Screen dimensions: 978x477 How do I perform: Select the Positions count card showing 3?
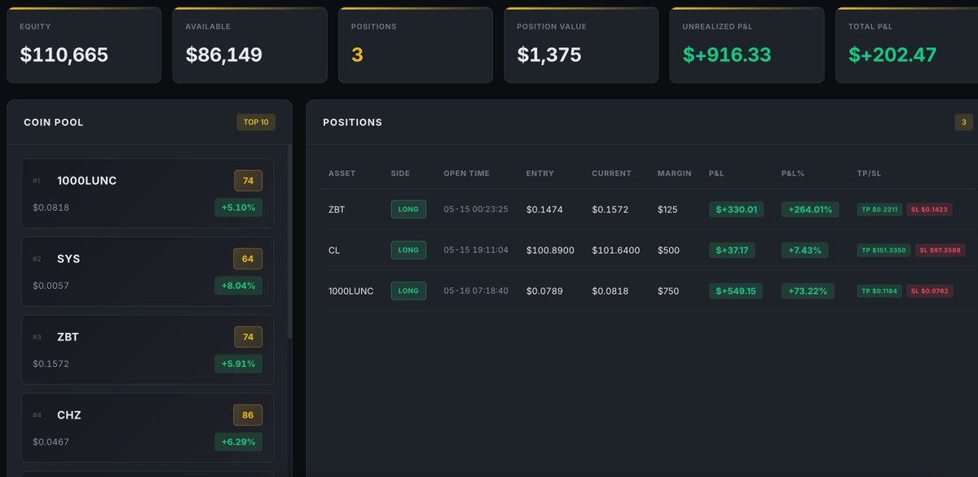pos(415,45)
